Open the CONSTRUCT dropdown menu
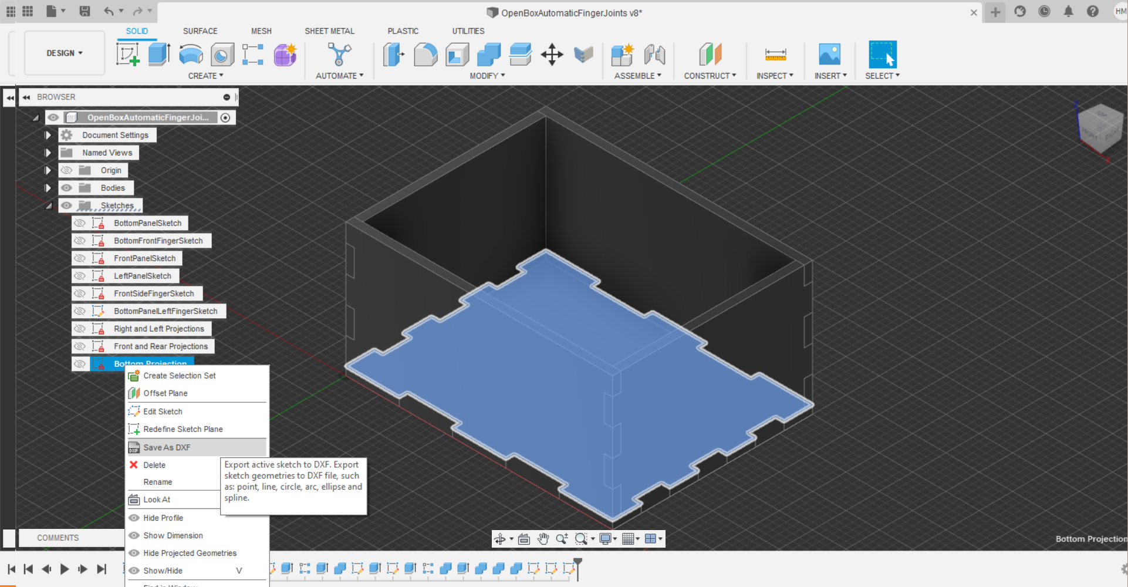 (710, 76)
